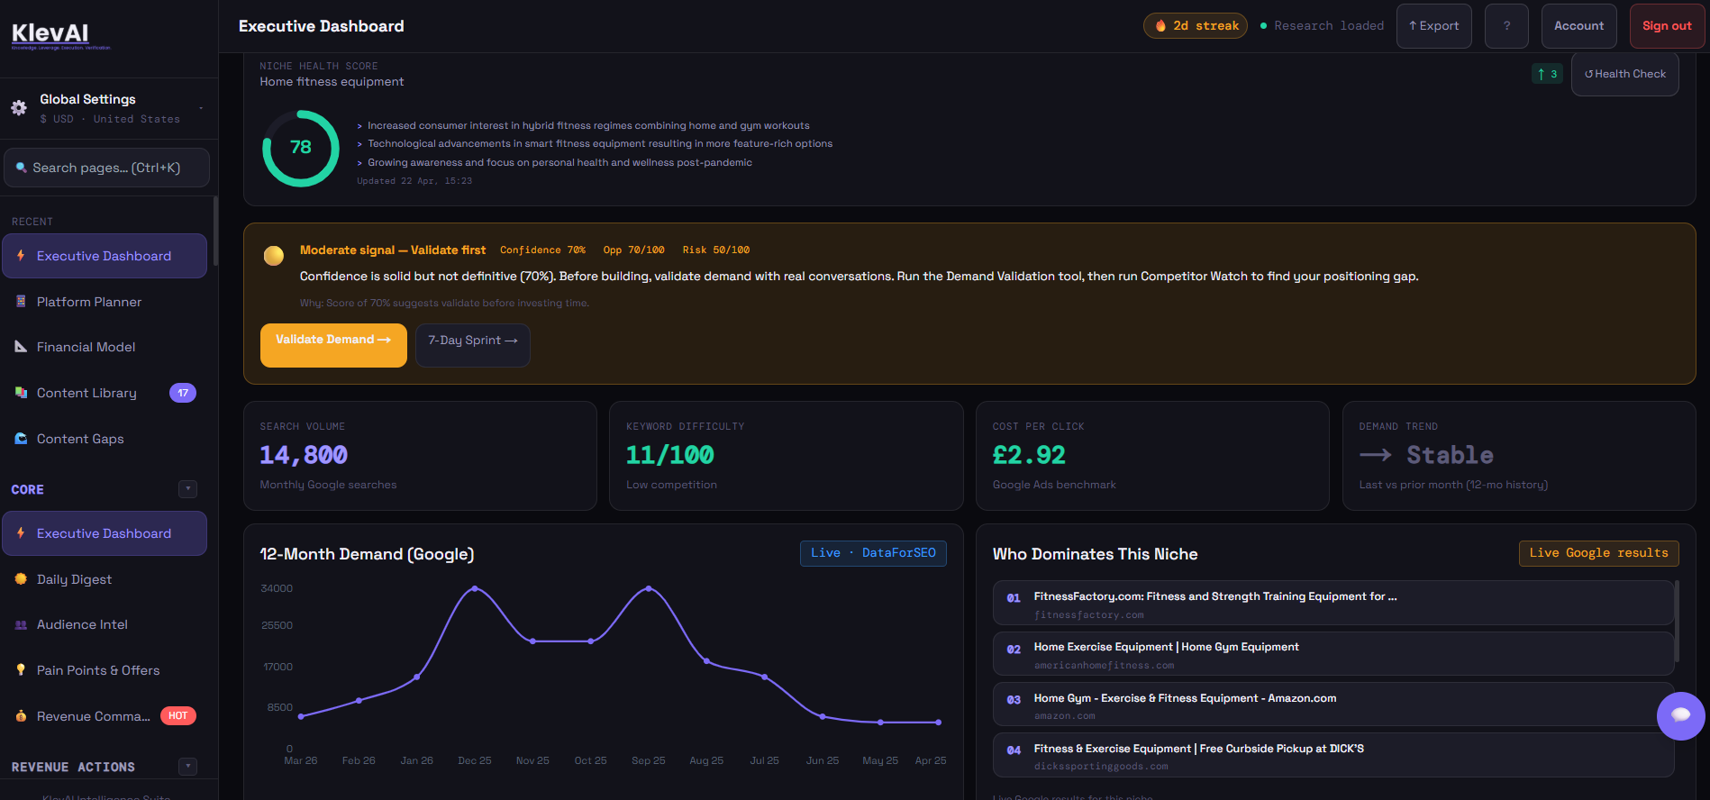Screen dimensions: 1710x800
Task: Collapse the REVENUE ACTIONS section
Action: pyautogui.click(x=188, y=767)
